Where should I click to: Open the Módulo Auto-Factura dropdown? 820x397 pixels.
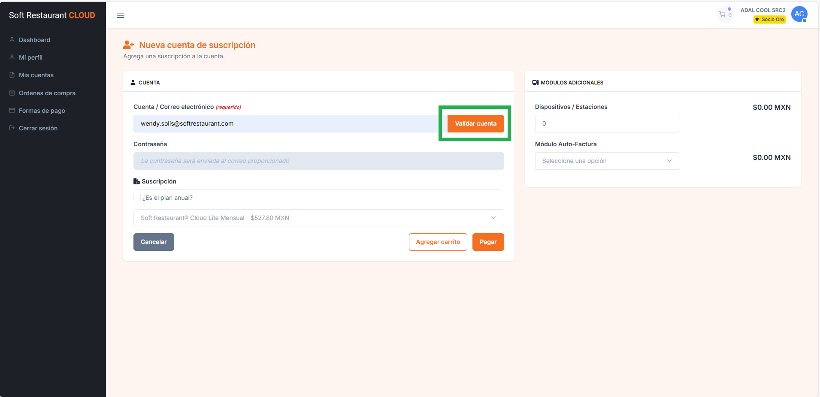[607, 161]
